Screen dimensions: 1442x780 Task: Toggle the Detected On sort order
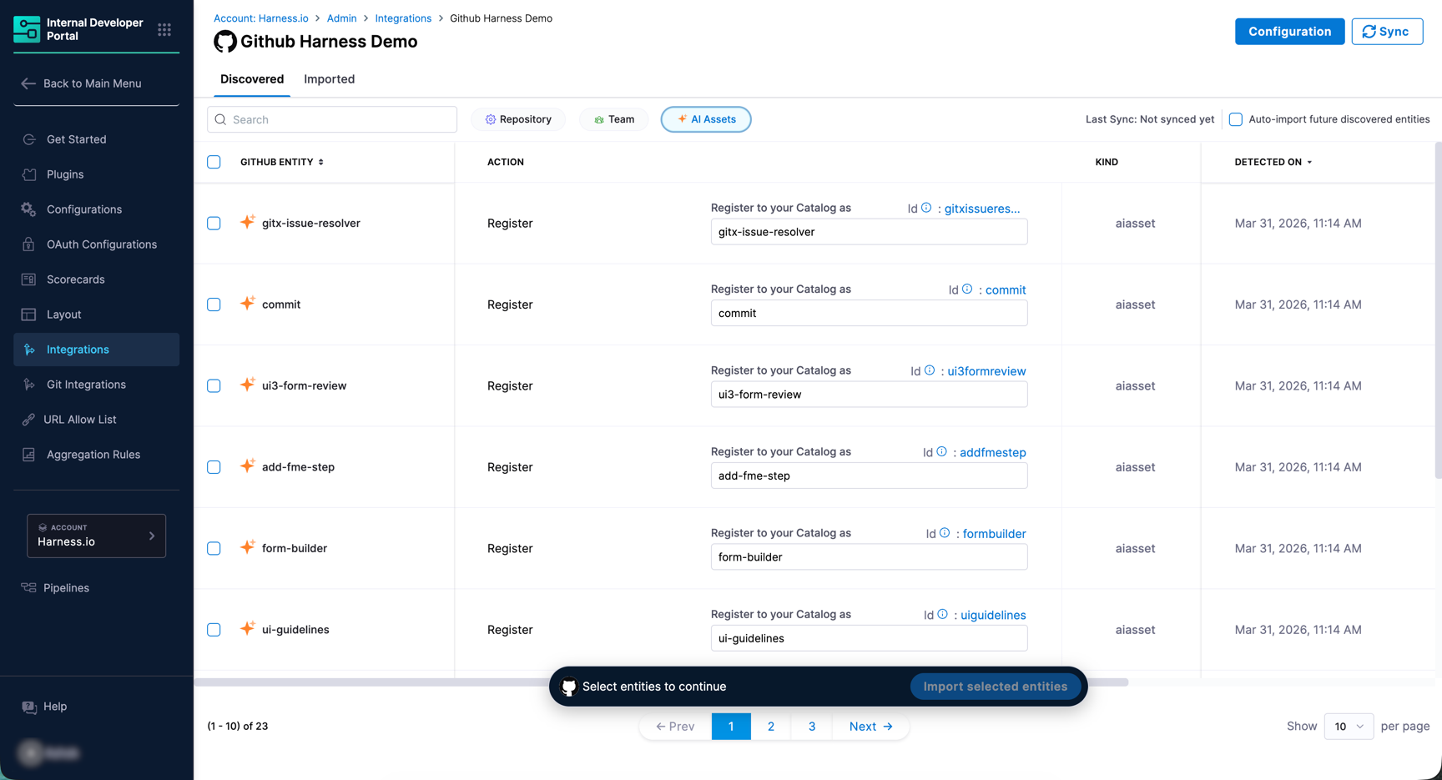1310,162
